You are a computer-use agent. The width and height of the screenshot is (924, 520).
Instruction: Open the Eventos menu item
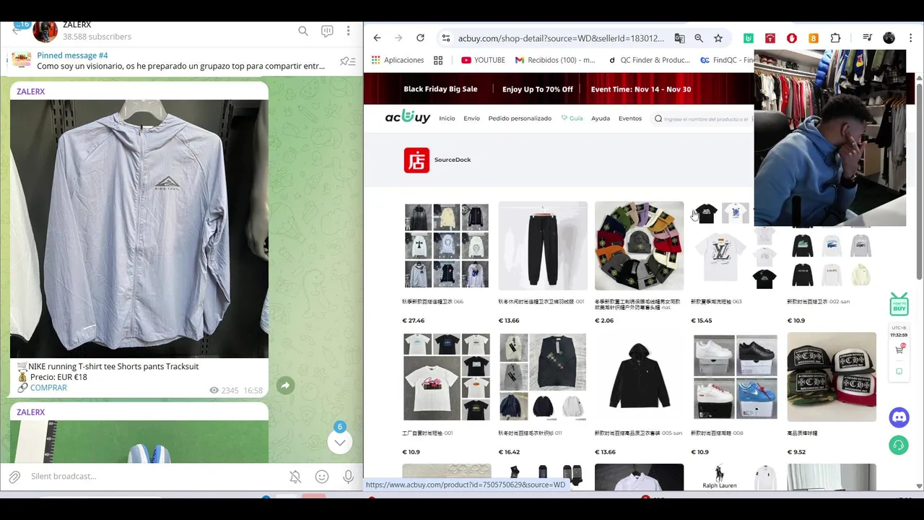click(630, 118)
